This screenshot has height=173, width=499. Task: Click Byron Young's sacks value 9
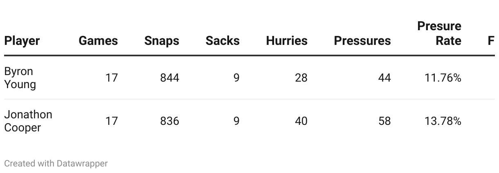point(236,78)
